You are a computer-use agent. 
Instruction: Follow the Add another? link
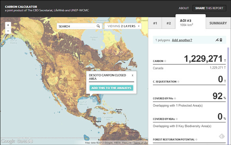click(x=182, y=40)
